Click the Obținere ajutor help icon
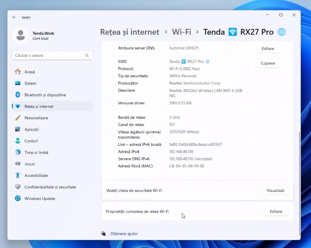Image resolution: width=311 pixels, height=248 pixels. 103,234
